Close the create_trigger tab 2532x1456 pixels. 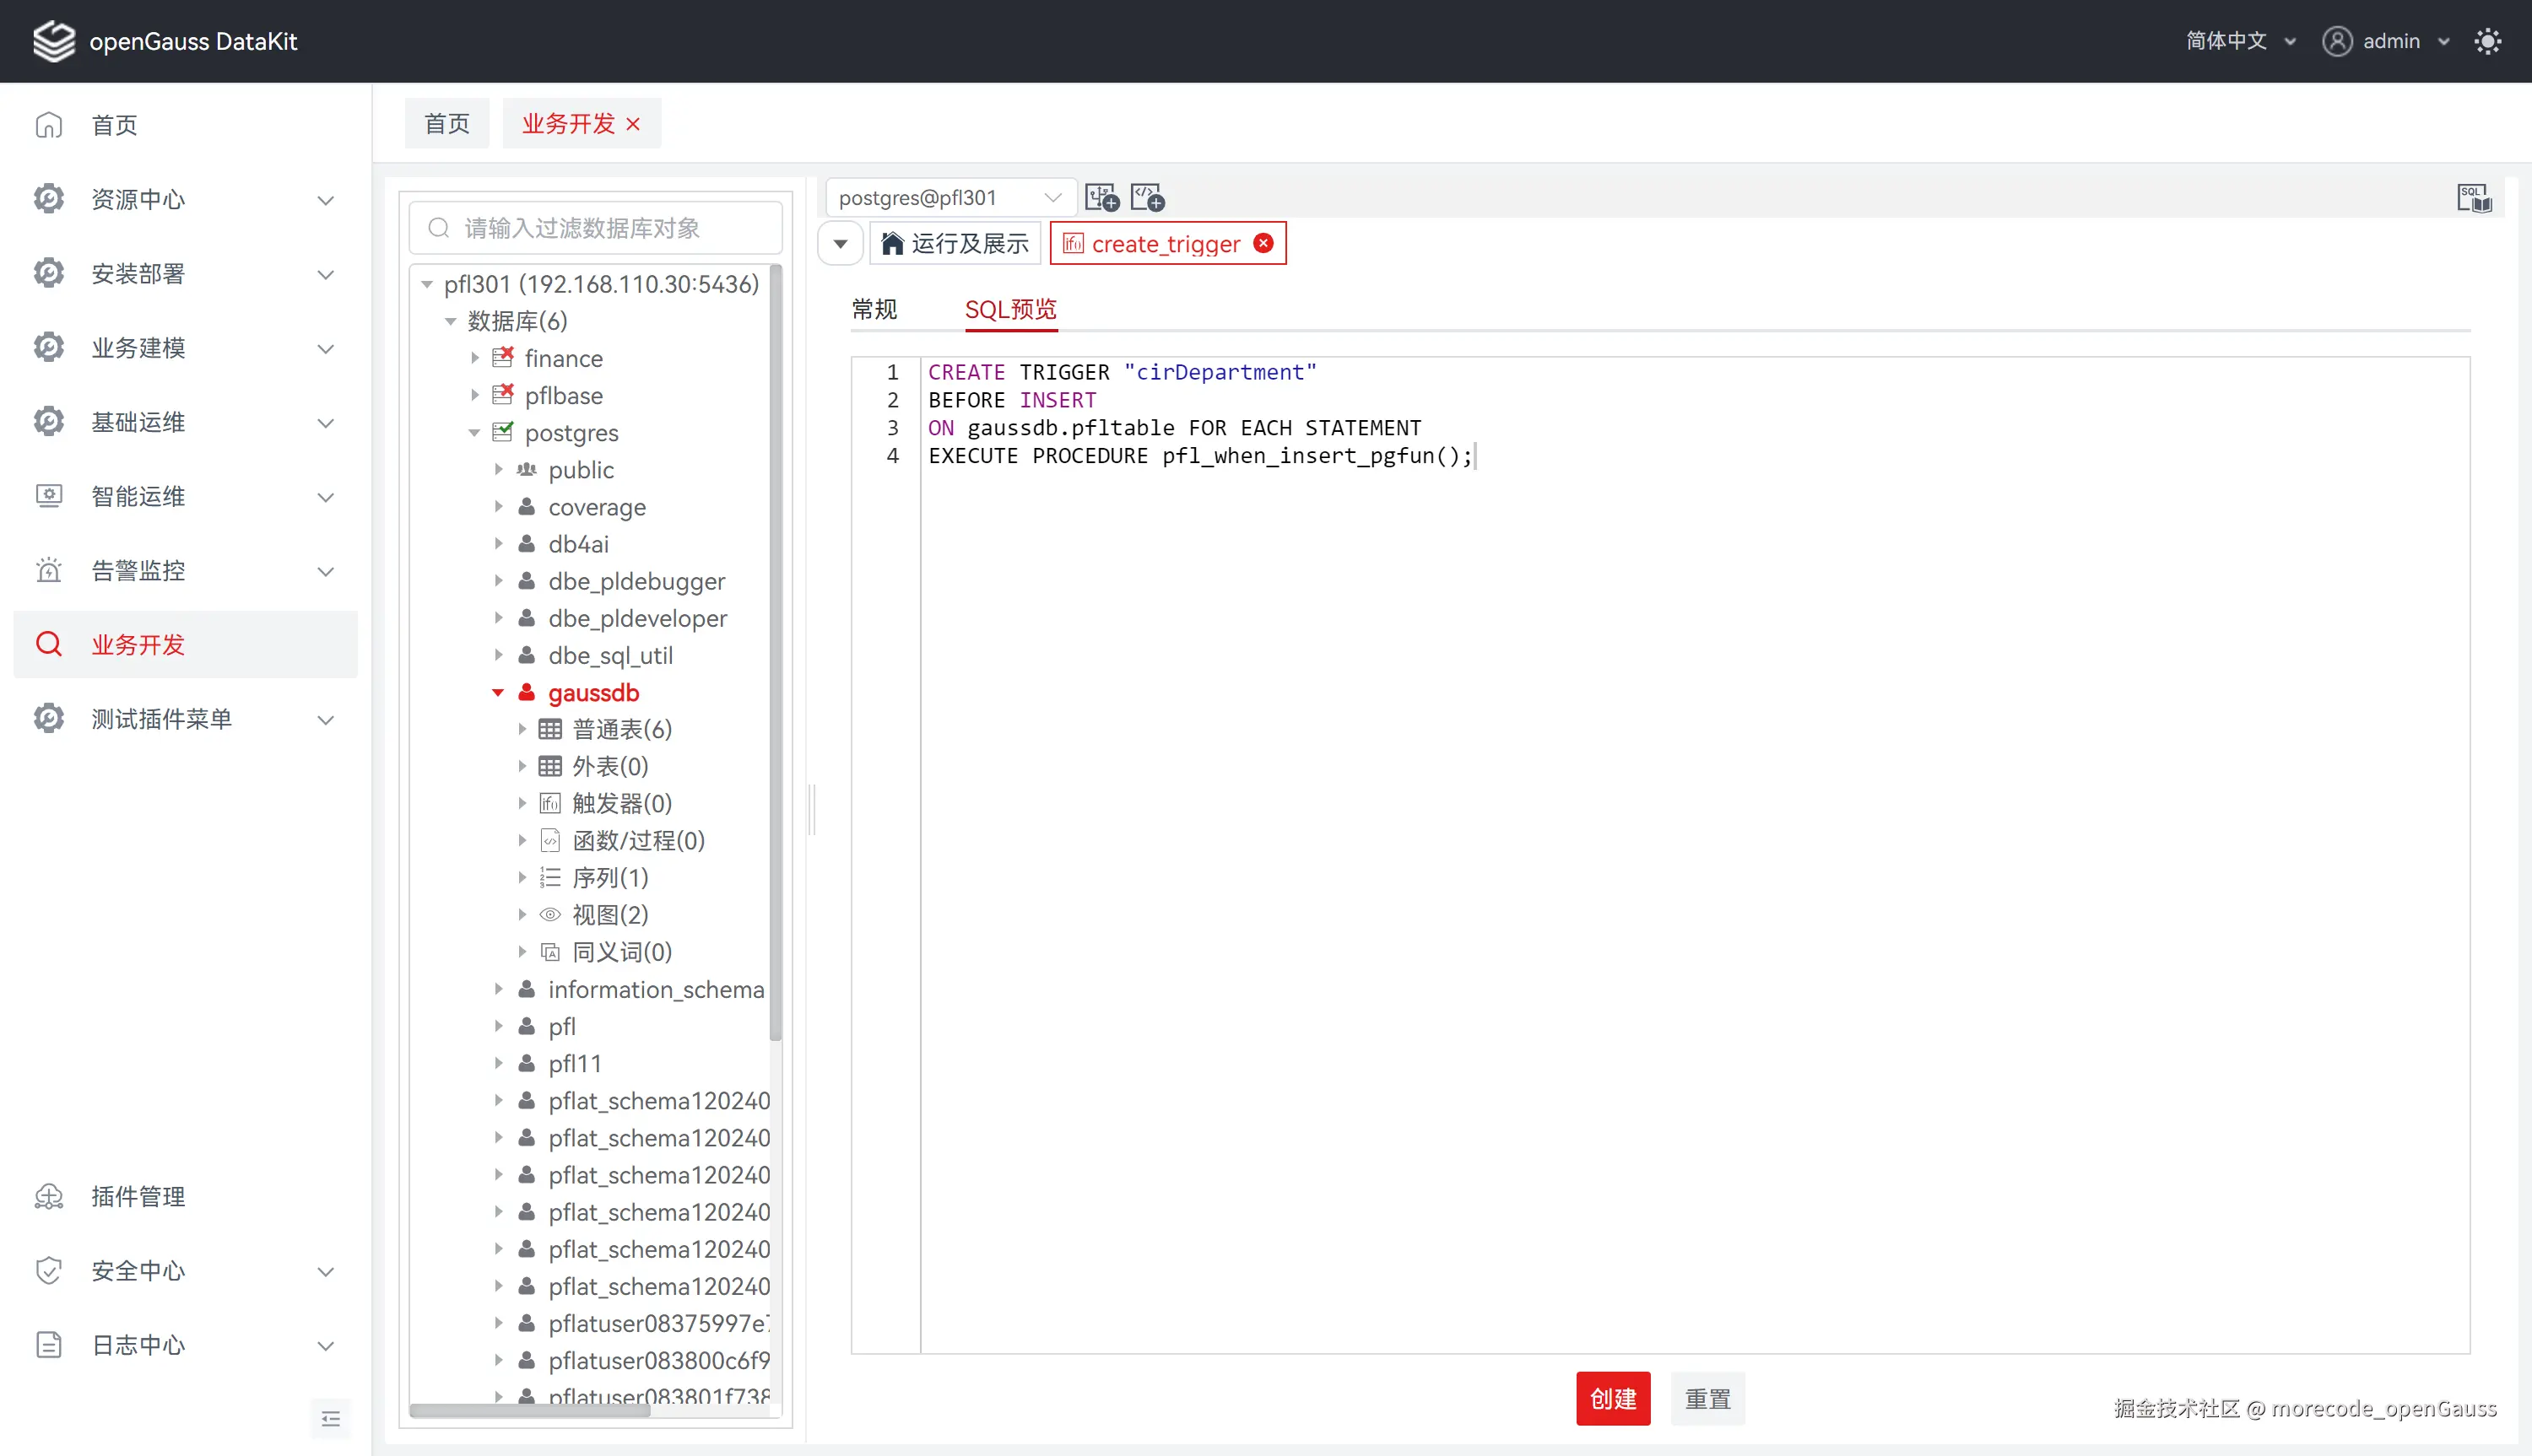(1263, 243)
